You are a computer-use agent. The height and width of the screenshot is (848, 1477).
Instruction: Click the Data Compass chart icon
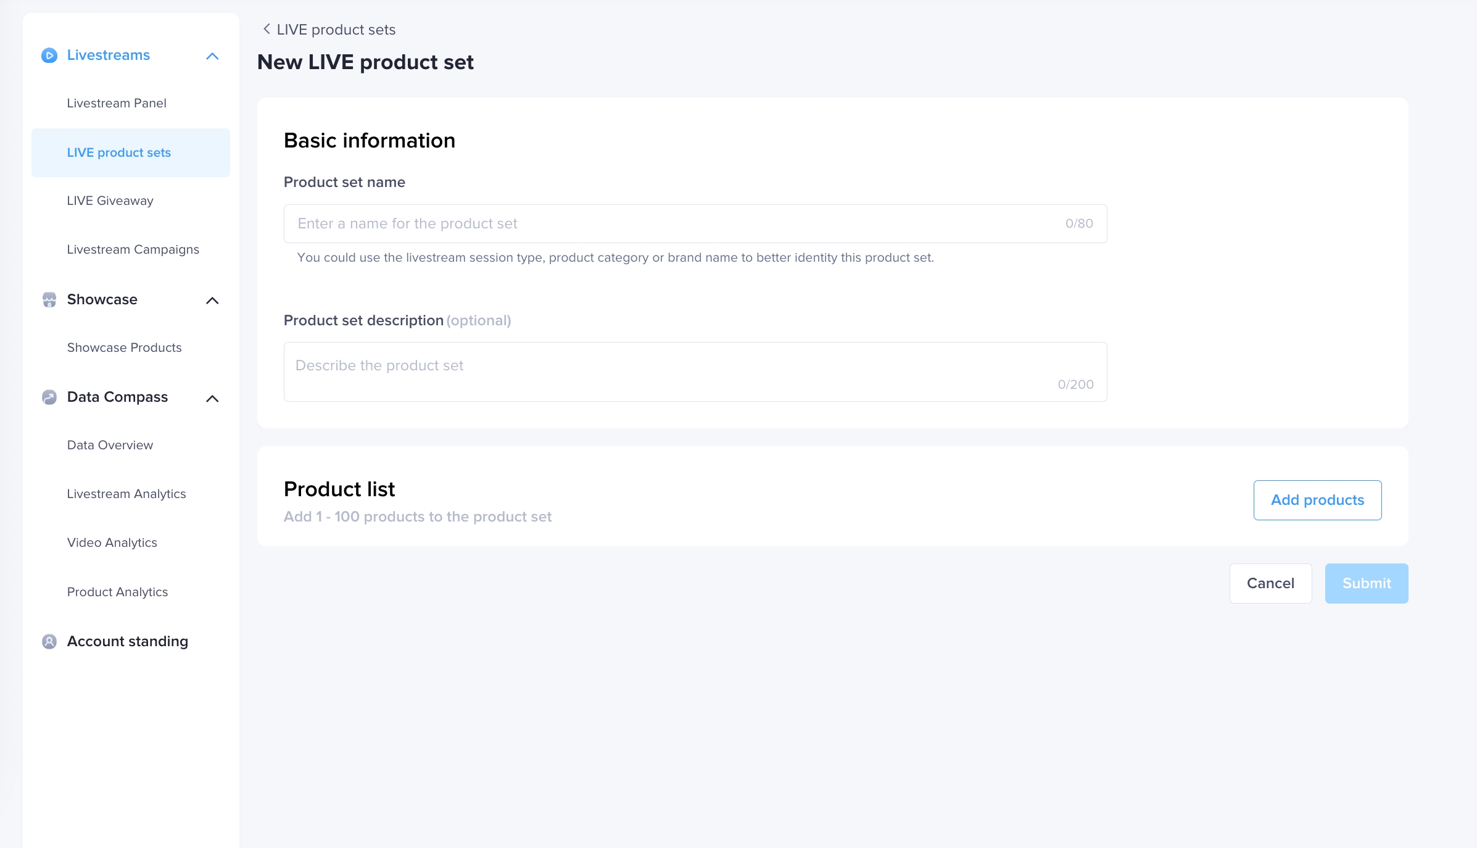[x=49, y=397]
